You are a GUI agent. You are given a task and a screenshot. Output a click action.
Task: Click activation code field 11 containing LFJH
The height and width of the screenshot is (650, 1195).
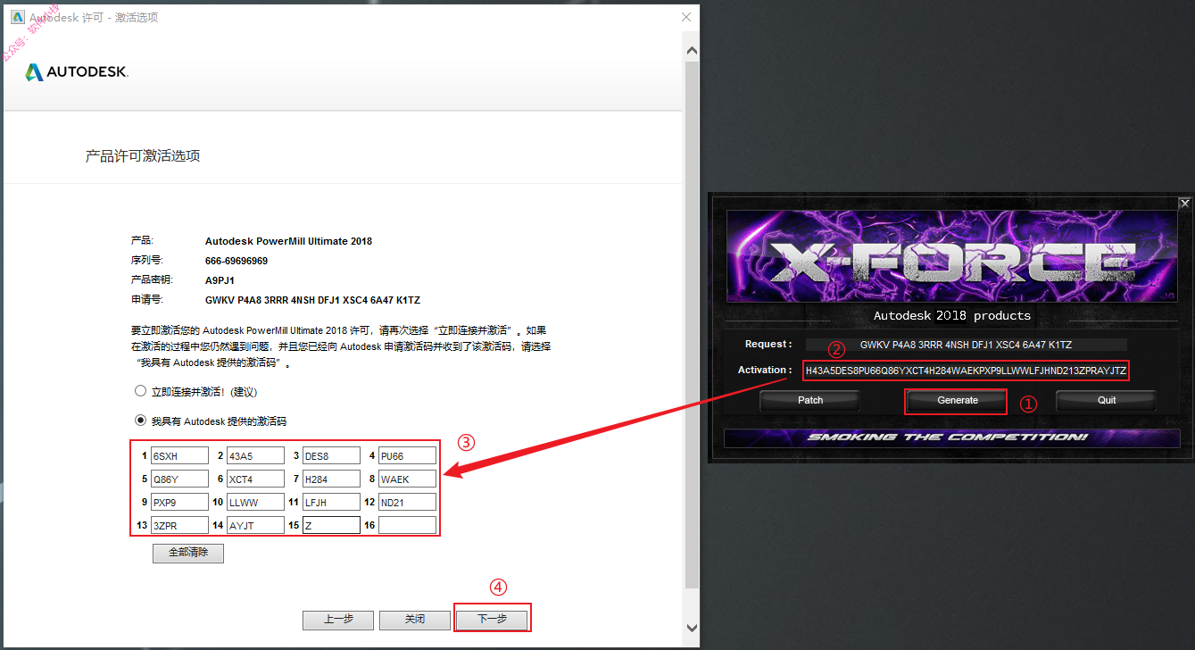click(x=331, y=502)
